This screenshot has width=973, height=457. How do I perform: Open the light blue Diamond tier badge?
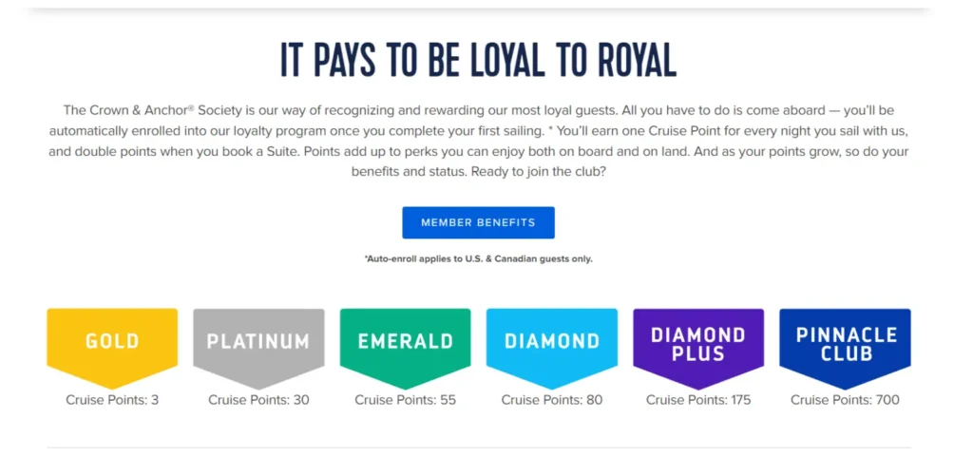pos(552,341)
